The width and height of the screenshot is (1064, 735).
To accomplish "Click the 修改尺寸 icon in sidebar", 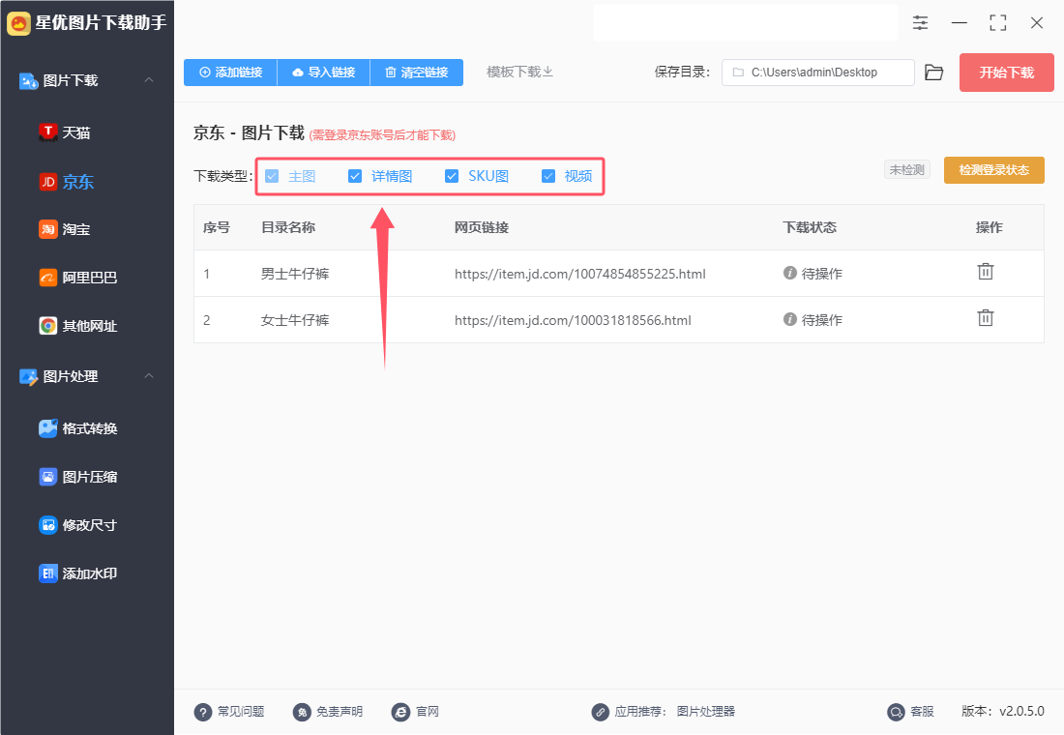I will click(47, 525).
